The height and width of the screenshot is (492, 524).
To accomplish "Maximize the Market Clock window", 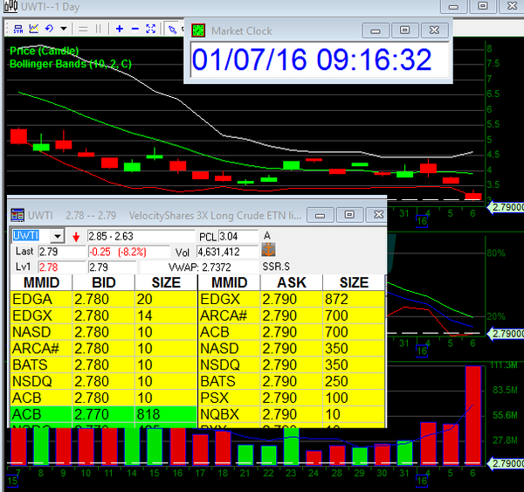I will (x=404, y=31).
